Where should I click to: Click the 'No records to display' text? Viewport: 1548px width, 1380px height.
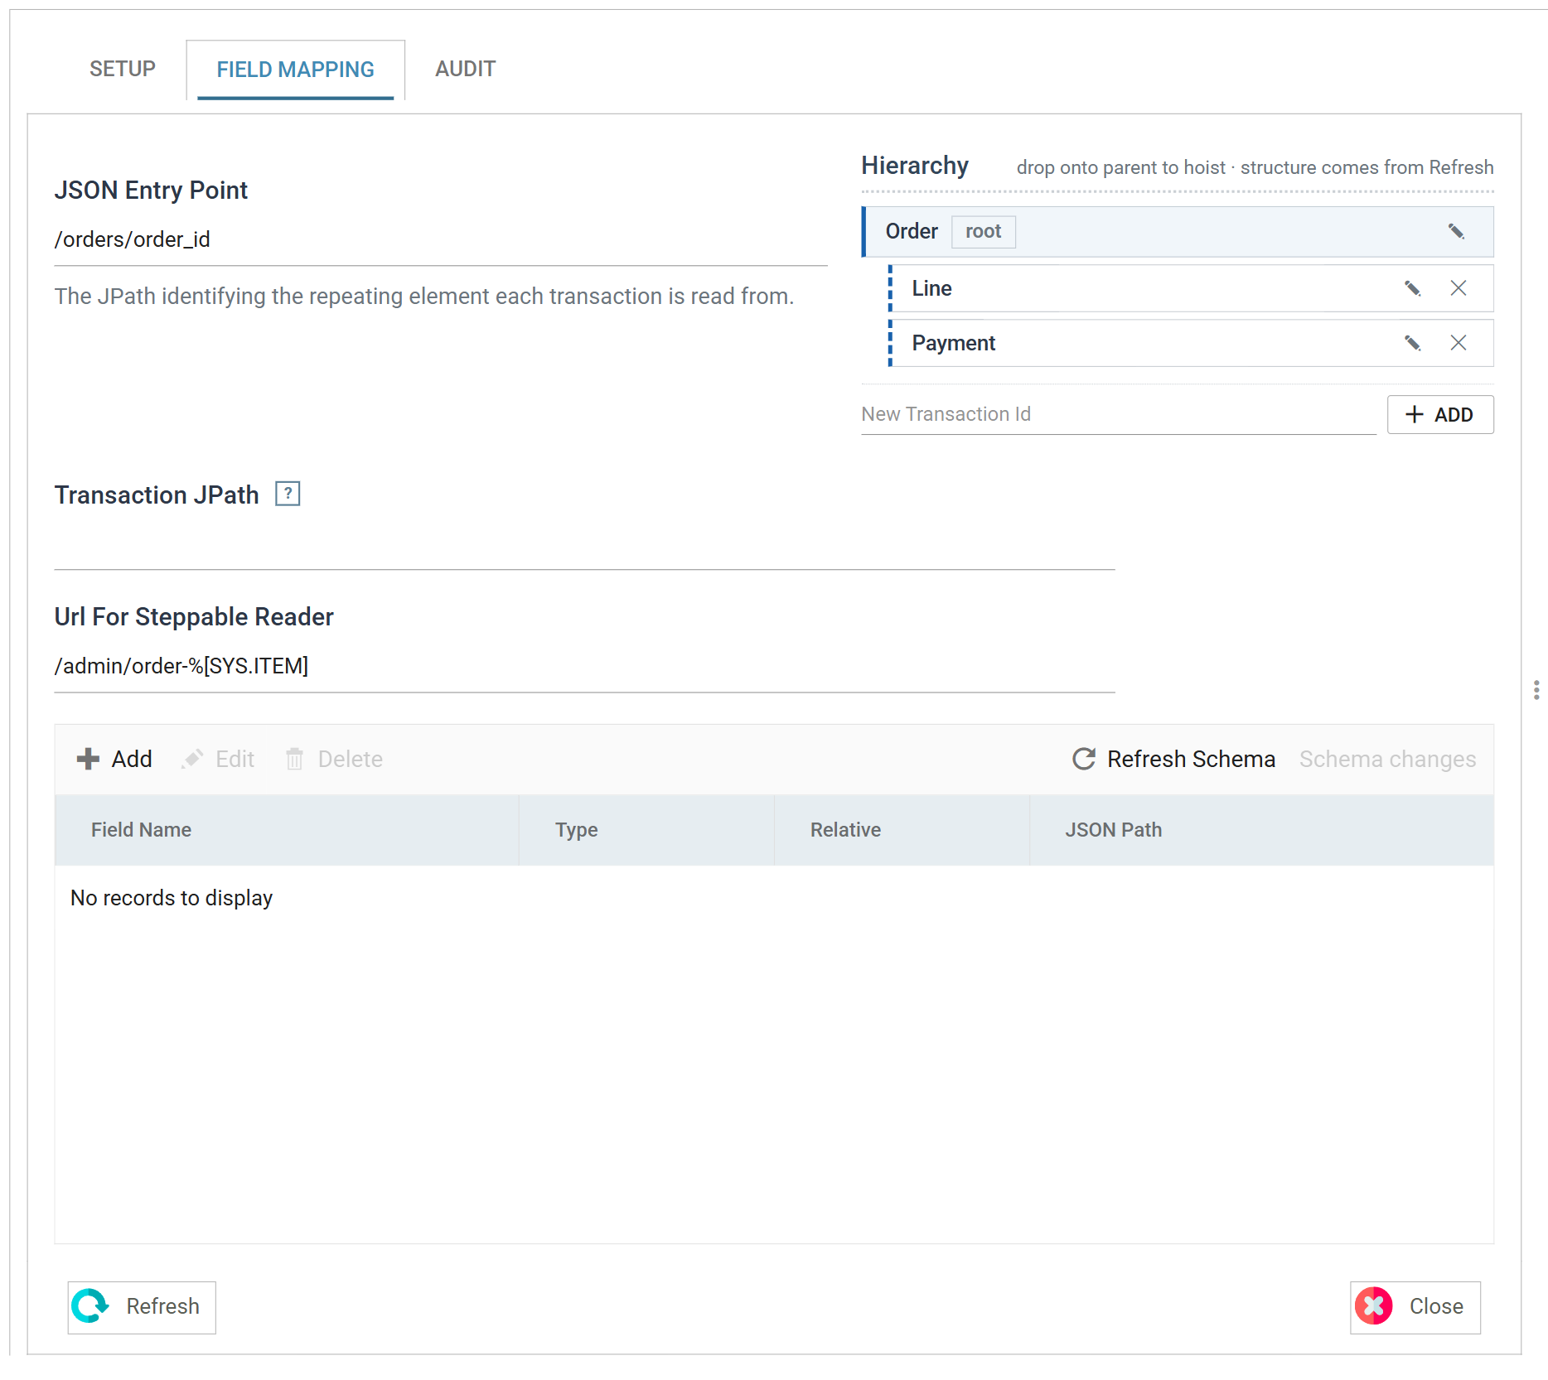(x=172, y=898)
